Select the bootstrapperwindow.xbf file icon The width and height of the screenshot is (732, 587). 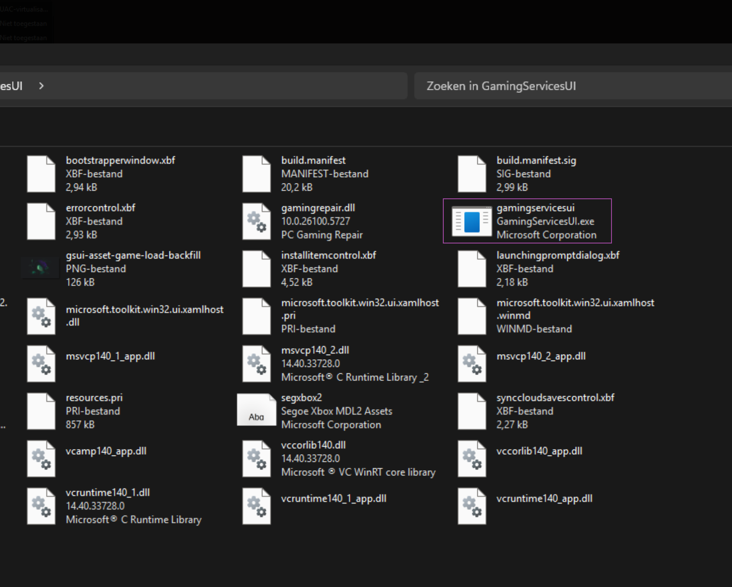[41, 174]
